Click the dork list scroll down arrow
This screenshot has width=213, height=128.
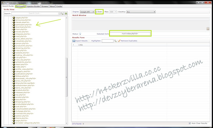pos(67,123)
